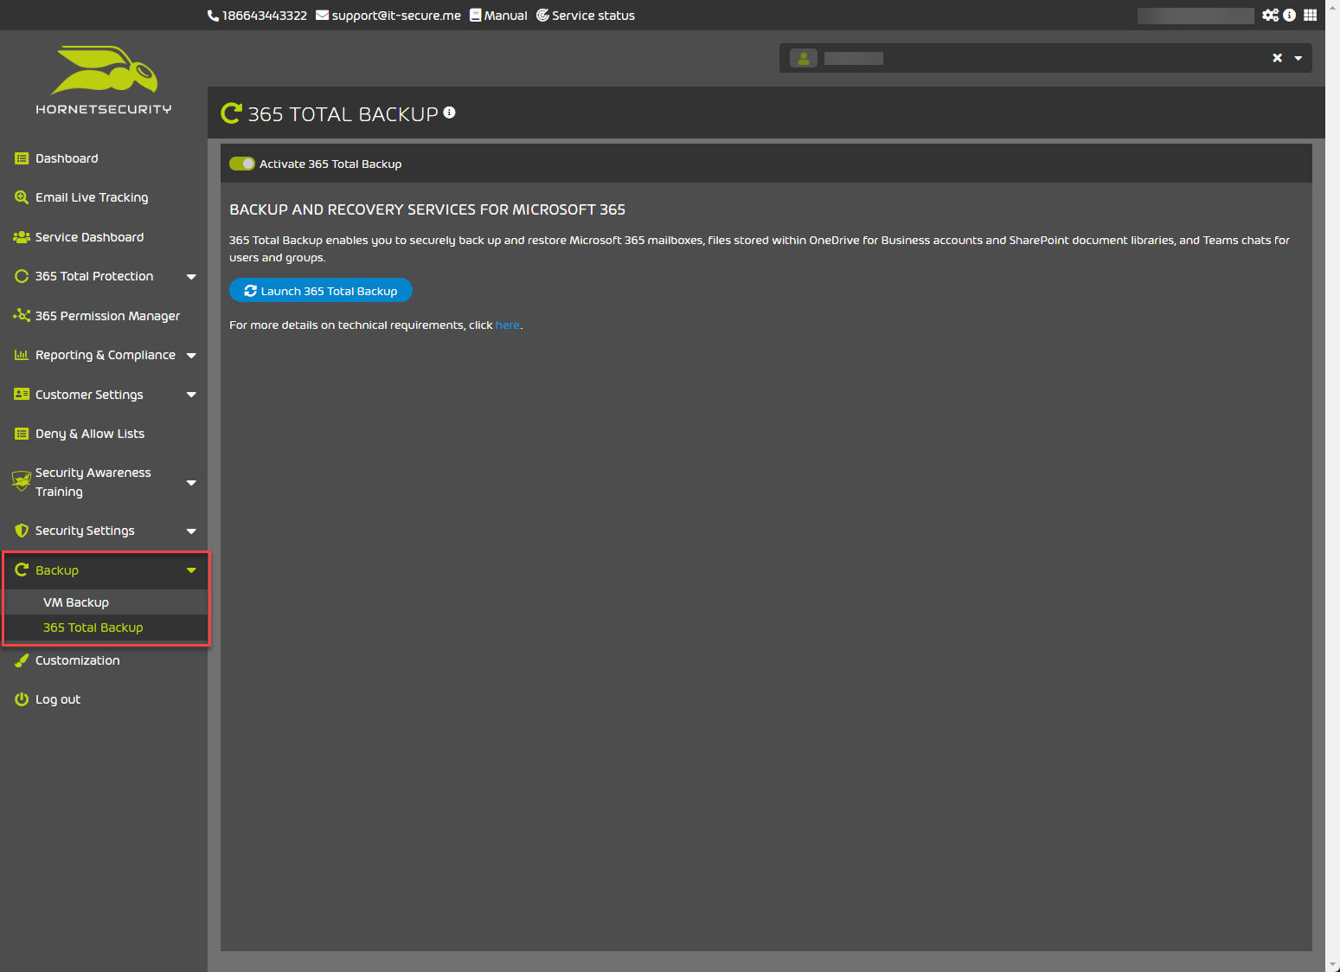The height and width of the screenshot is (972, 1340).
Task: Click the Customer Settings ID card icon
Action: click(x=22, y=395)
